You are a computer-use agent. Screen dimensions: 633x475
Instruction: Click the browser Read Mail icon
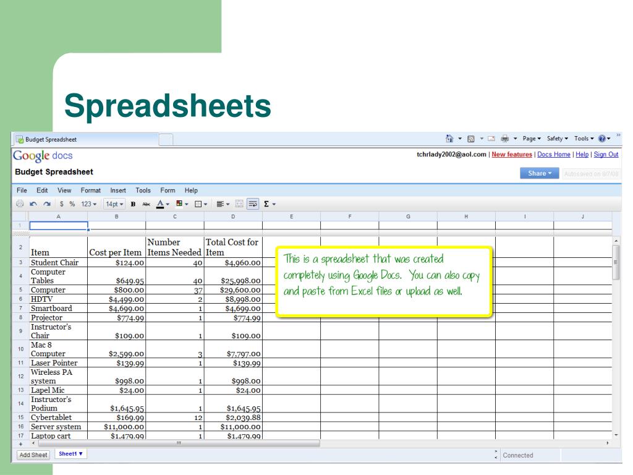click(x=491, y=139)
